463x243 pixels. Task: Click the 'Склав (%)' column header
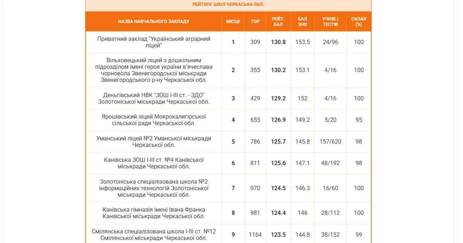(359, 22)
